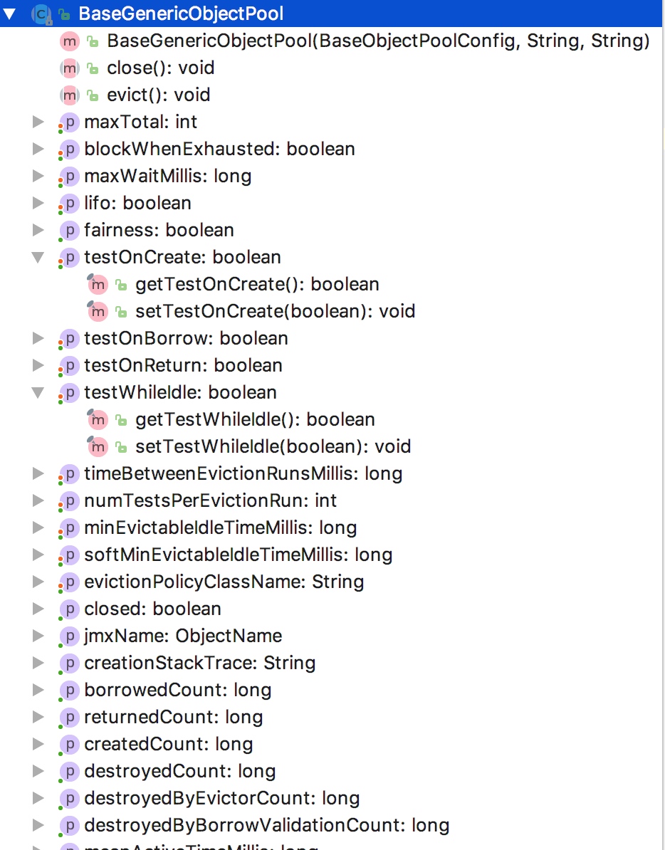Expand the maxTotal property node
The height and width of the screenshot is (850, 665).
(38, 122)
